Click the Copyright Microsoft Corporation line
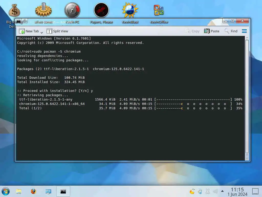 80,43
